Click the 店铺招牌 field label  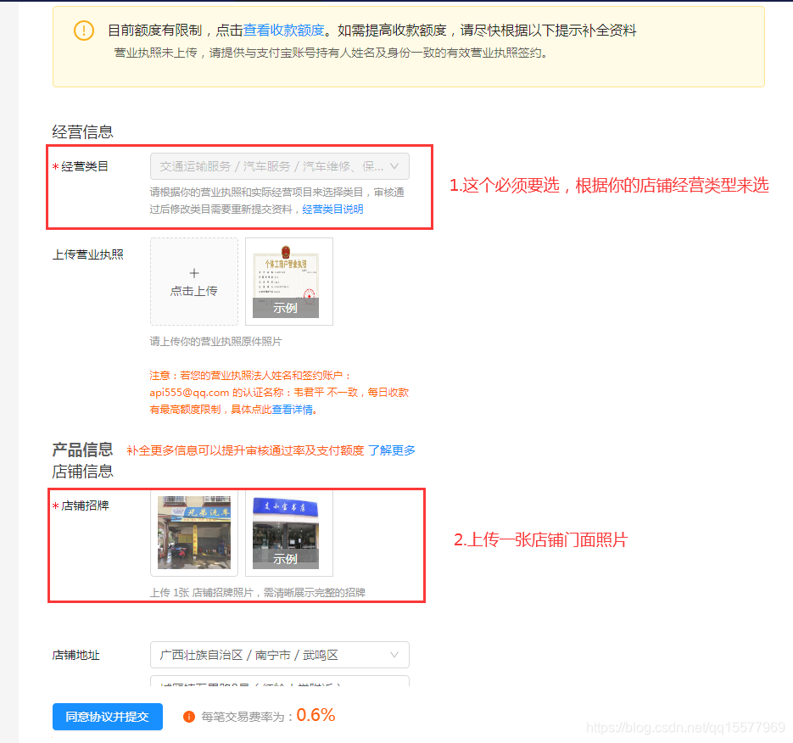click(85, 506)
